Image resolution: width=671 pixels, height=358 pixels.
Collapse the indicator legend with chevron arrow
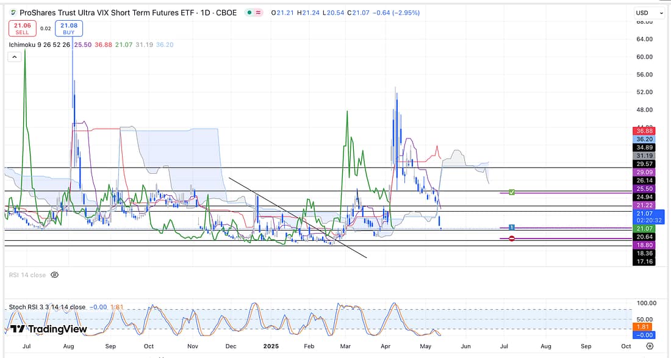pyautogui.click(x=14, y=57)
